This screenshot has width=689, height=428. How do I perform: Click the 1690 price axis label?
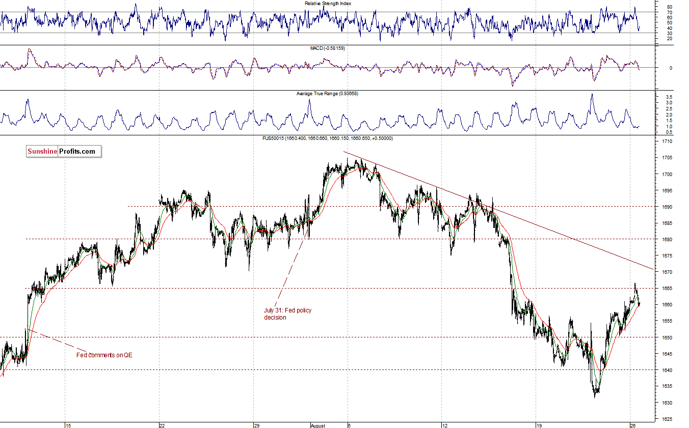668,207
